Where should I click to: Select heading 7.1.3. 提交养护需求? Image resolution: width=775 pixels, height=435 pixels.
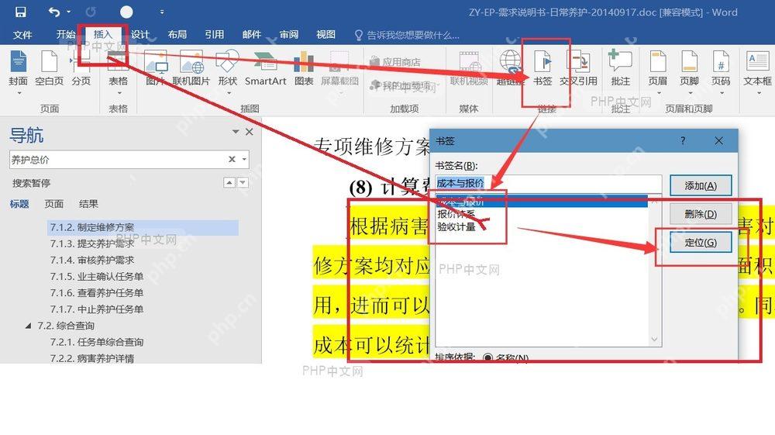pyautogui.click(x=92, y=243)
